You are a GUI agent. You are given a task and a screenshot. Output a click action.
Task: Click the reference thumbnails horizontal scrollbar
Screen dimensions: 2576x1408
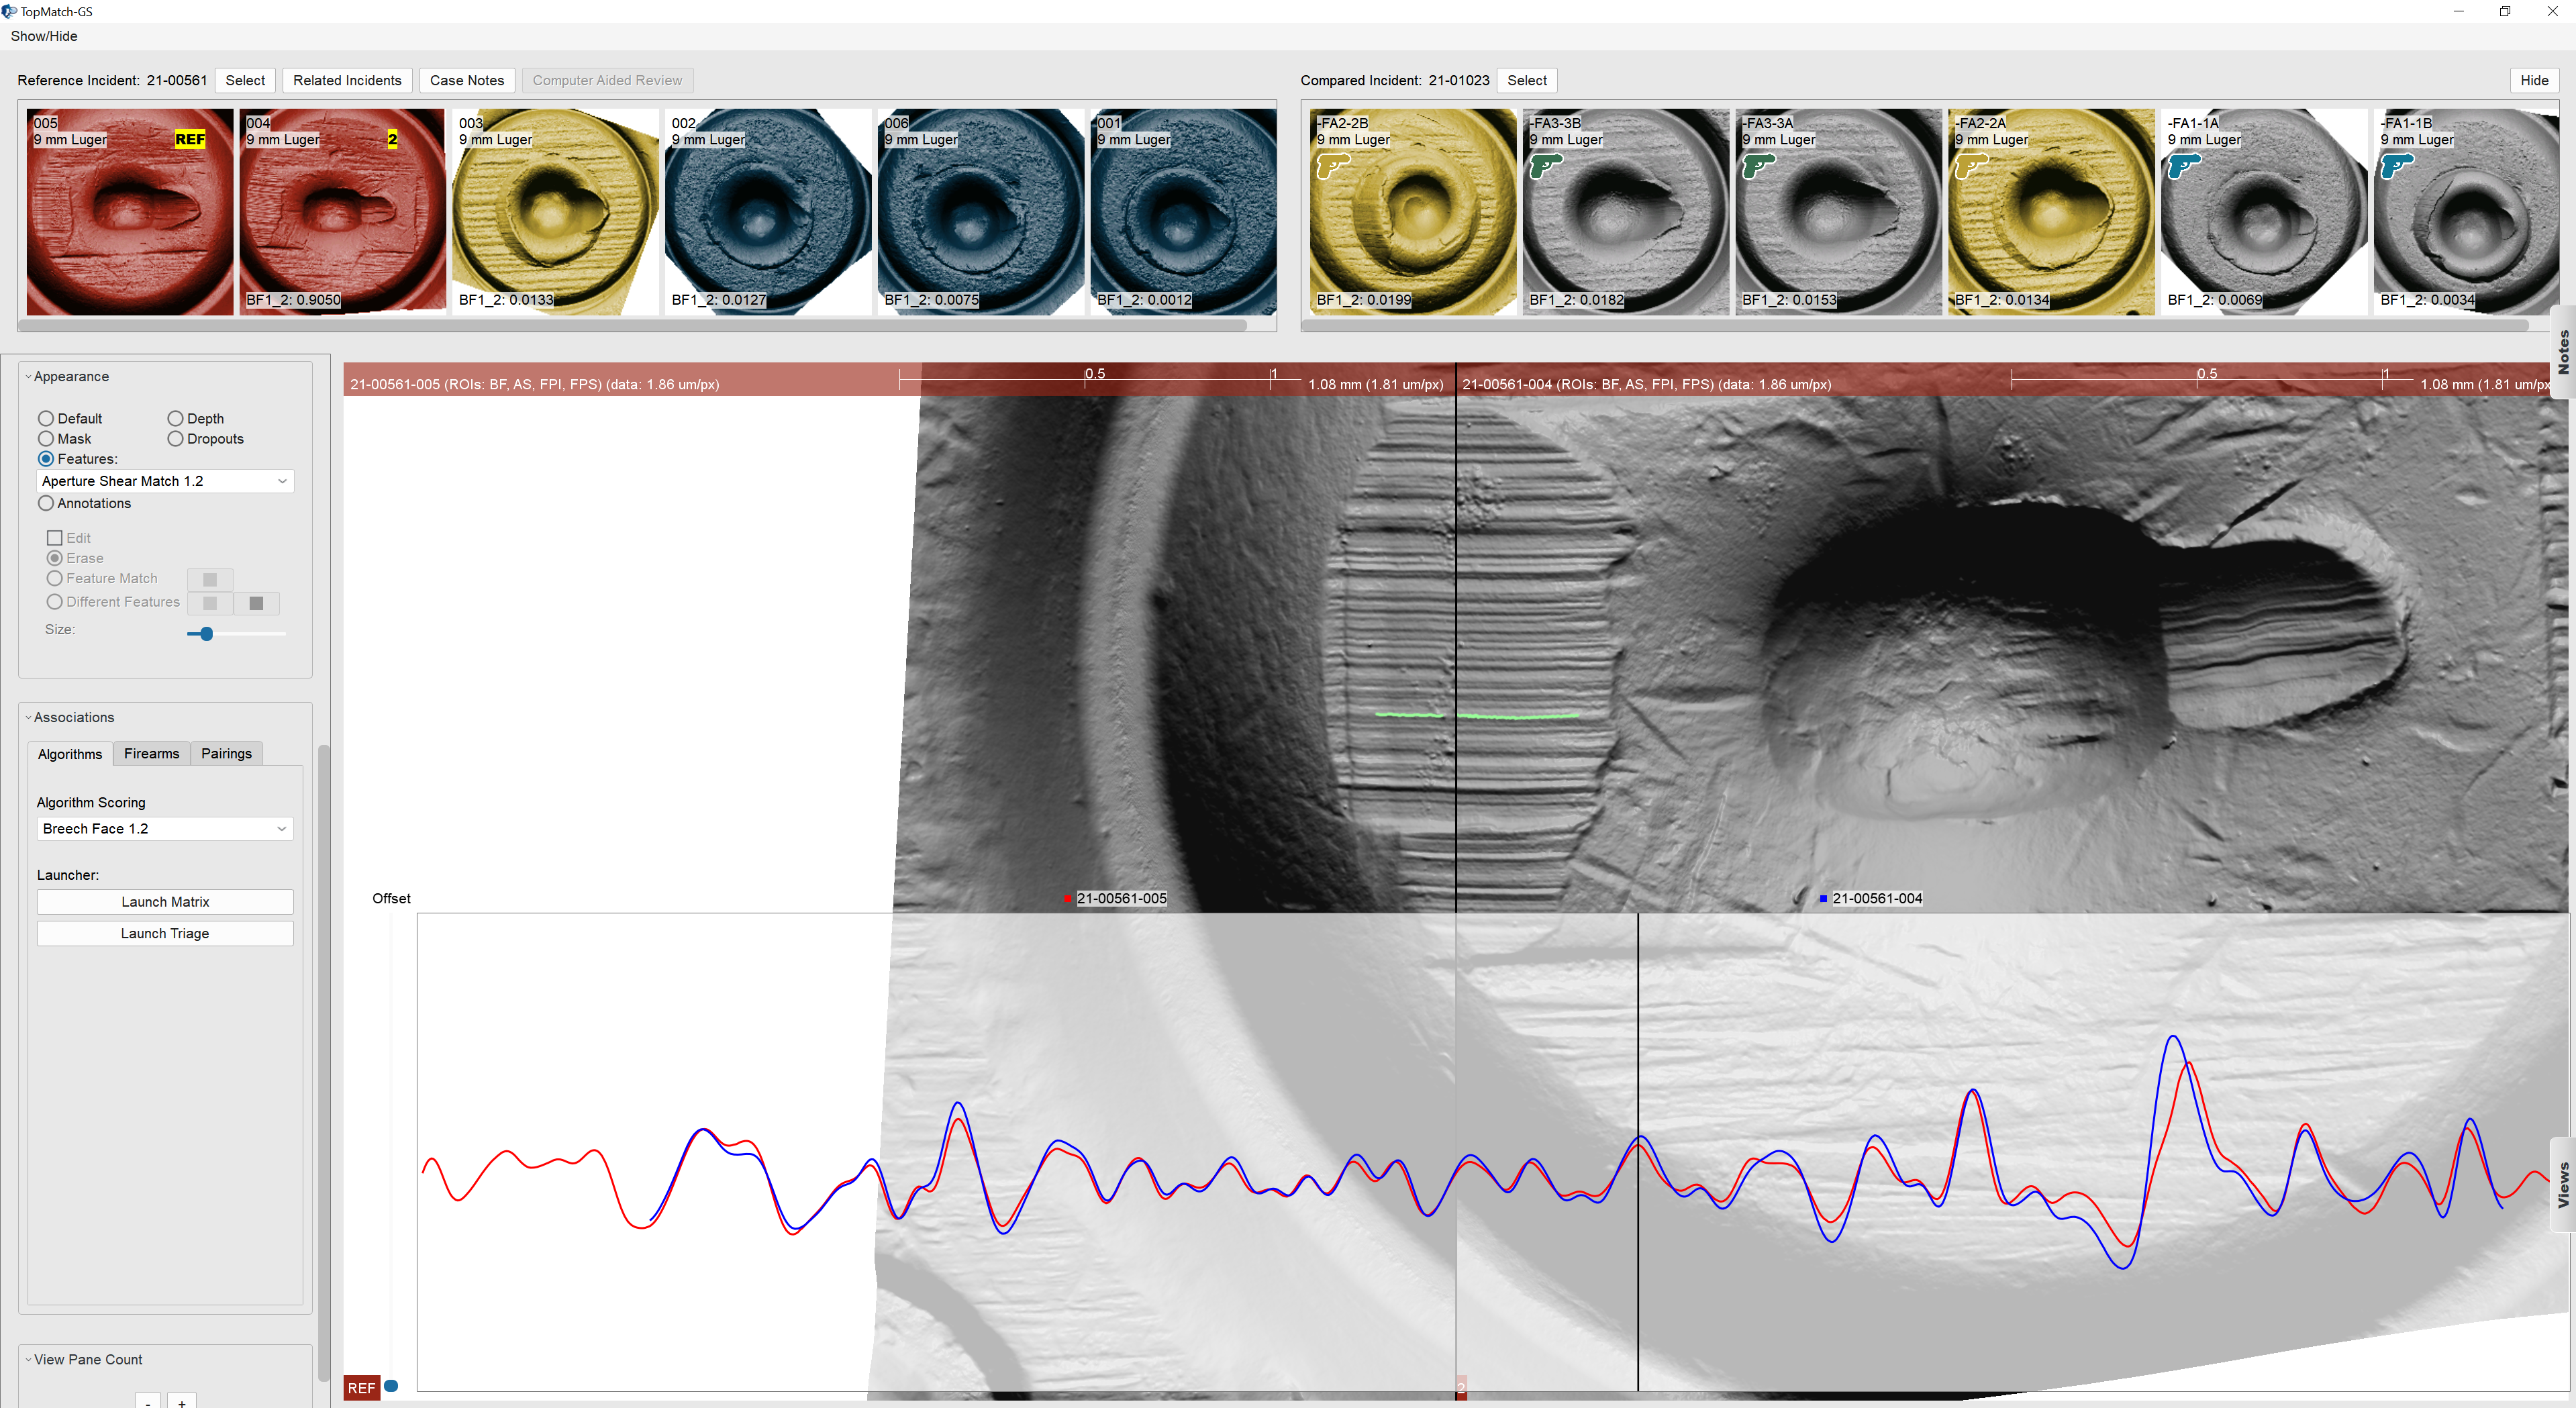pyautogui.click(x=632, y=325)
